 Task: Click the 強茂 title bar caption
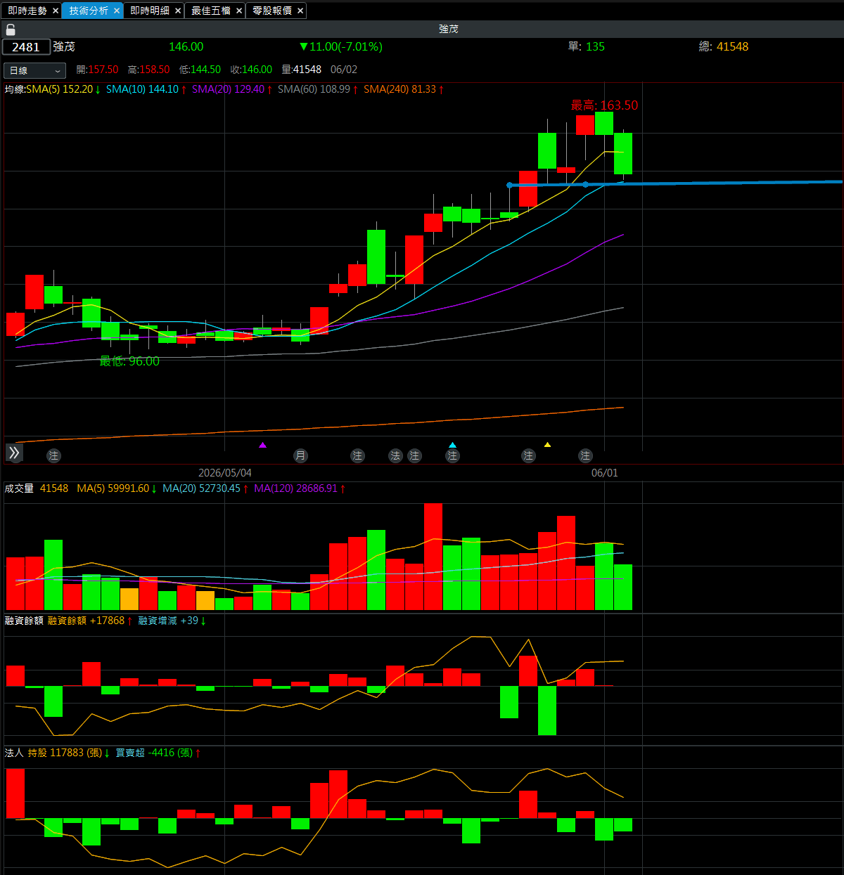pos(449,29)
